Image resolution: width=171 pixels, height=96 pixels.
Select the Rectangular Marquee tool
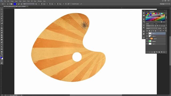[x=2, y=12]
